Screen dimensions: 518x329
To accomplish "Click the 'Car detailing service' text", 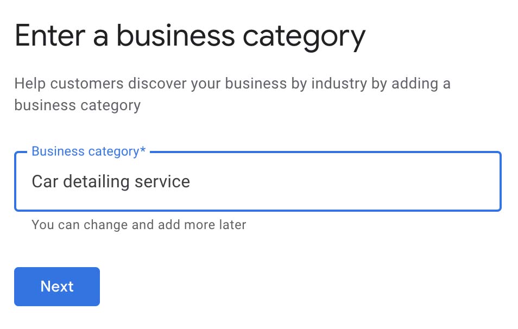I will pyautogui.click(x=111, y=181).
